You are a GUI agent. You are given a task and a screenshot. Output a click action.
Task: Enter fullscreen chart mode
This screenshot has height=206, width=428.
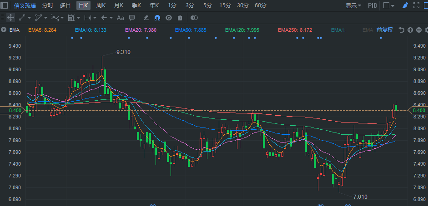pos(417,5)
